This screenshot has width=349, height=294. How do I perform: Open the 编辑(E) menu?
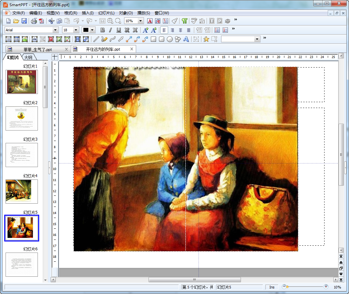point(36,13)
